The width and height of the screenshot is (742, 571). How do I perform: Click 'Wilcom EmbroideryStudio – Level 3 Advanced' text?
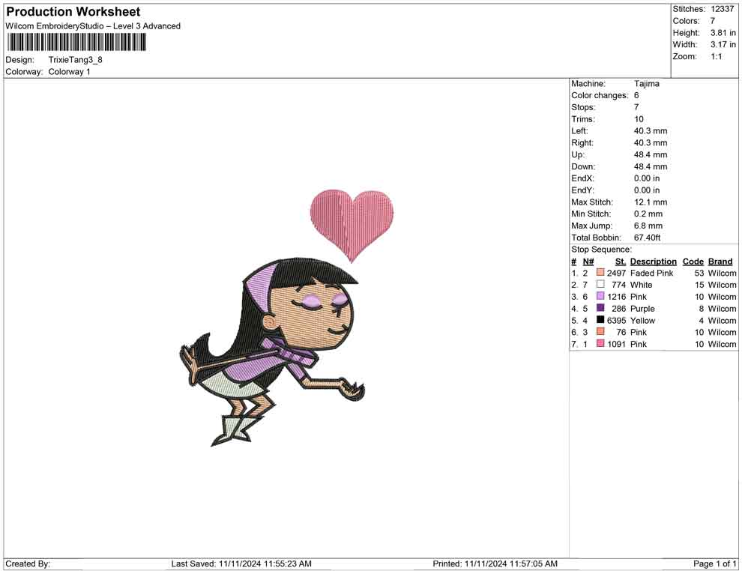[x=93, y=26]
